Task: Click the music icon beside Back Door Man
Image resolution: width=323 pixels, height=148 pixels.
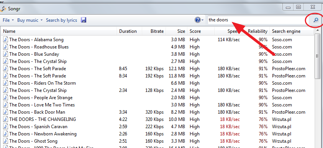Action: tap(6, 112)
